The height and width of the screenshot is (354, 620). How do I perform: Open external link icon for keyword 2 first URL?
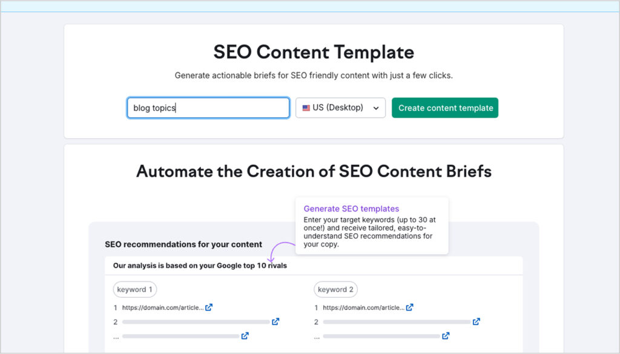point(410,307)
